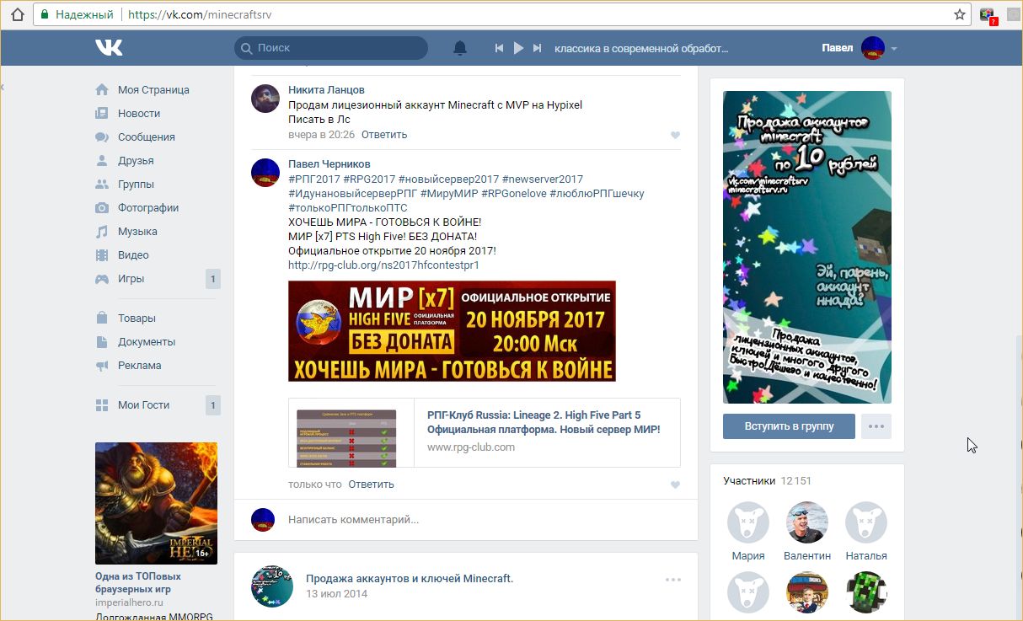Open Продажа аккаунтов и ключей Minecraft post author
Image resolution: width=1023 pixels, height=621 pixels.
410,578
